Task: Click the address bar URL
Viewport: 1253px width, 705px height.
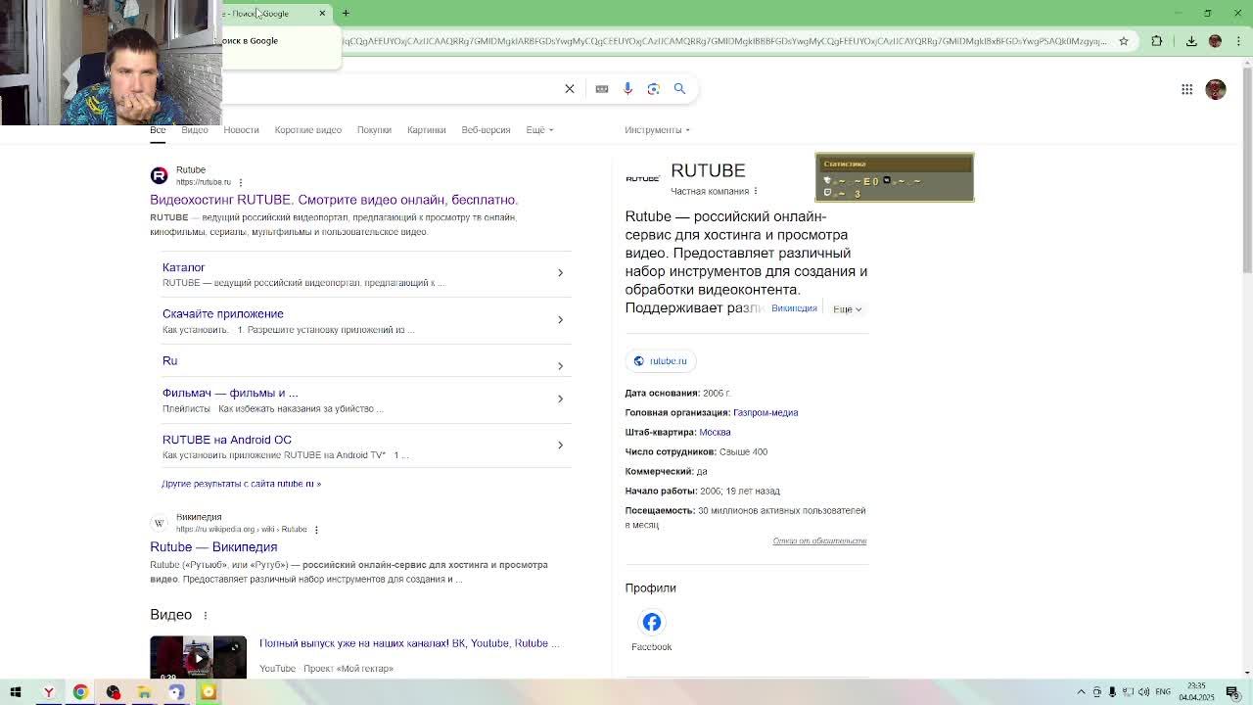Action: 724,41
